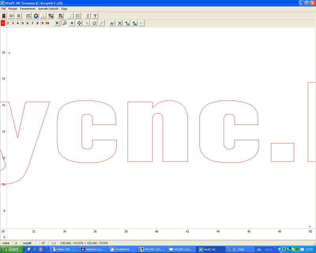Viewport: 316px width, 253px height.
Task: Click the Windows Start button
Action: pyautogui.click(x=11, y=249)
